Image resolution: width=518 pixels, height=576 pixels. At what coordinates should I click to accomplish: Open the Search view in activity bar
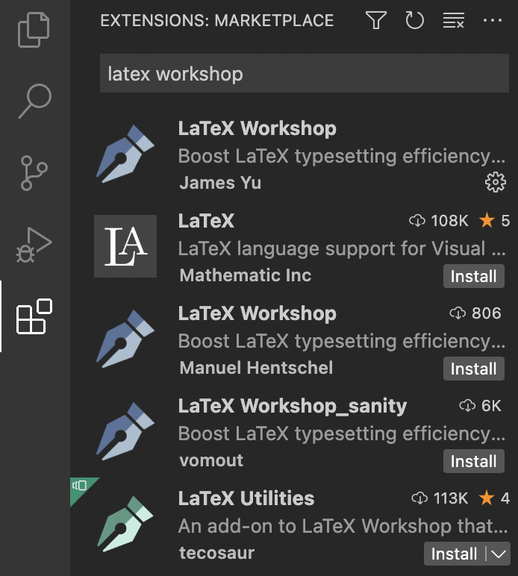pyautogui.click(x=35, y=101)
